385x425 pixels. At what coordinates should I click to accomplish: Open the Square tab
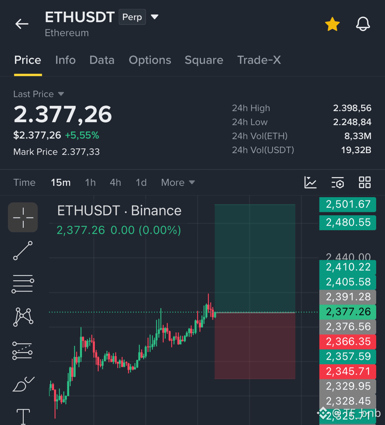click(204, 60)
